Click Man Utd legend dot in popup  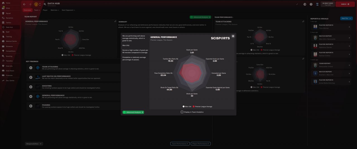tap(184, 106)
